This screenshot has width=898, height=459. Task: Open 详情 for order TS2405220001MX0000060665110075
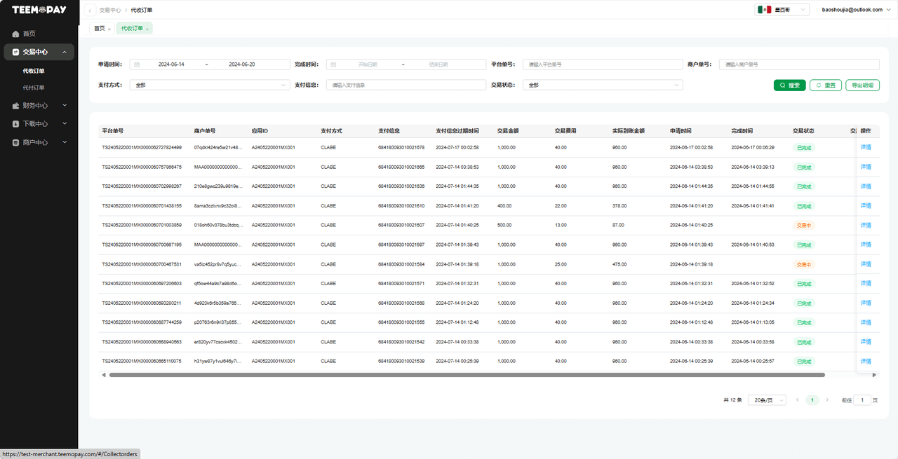[x=866, y=362]
